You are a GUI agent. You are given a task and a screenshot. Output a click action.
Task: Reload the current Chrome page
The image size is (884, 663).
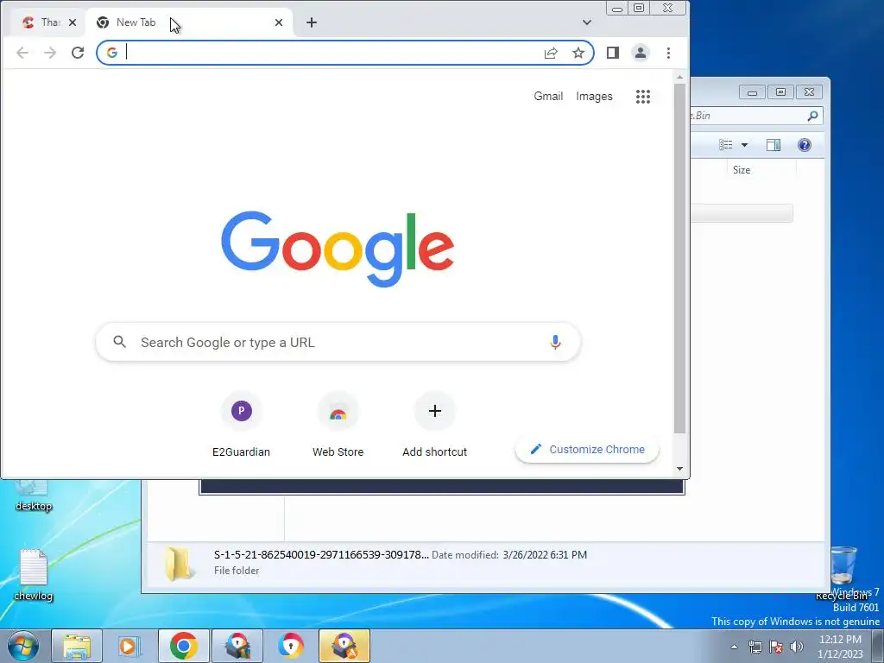pyautogui.click(x=78, y=53)
